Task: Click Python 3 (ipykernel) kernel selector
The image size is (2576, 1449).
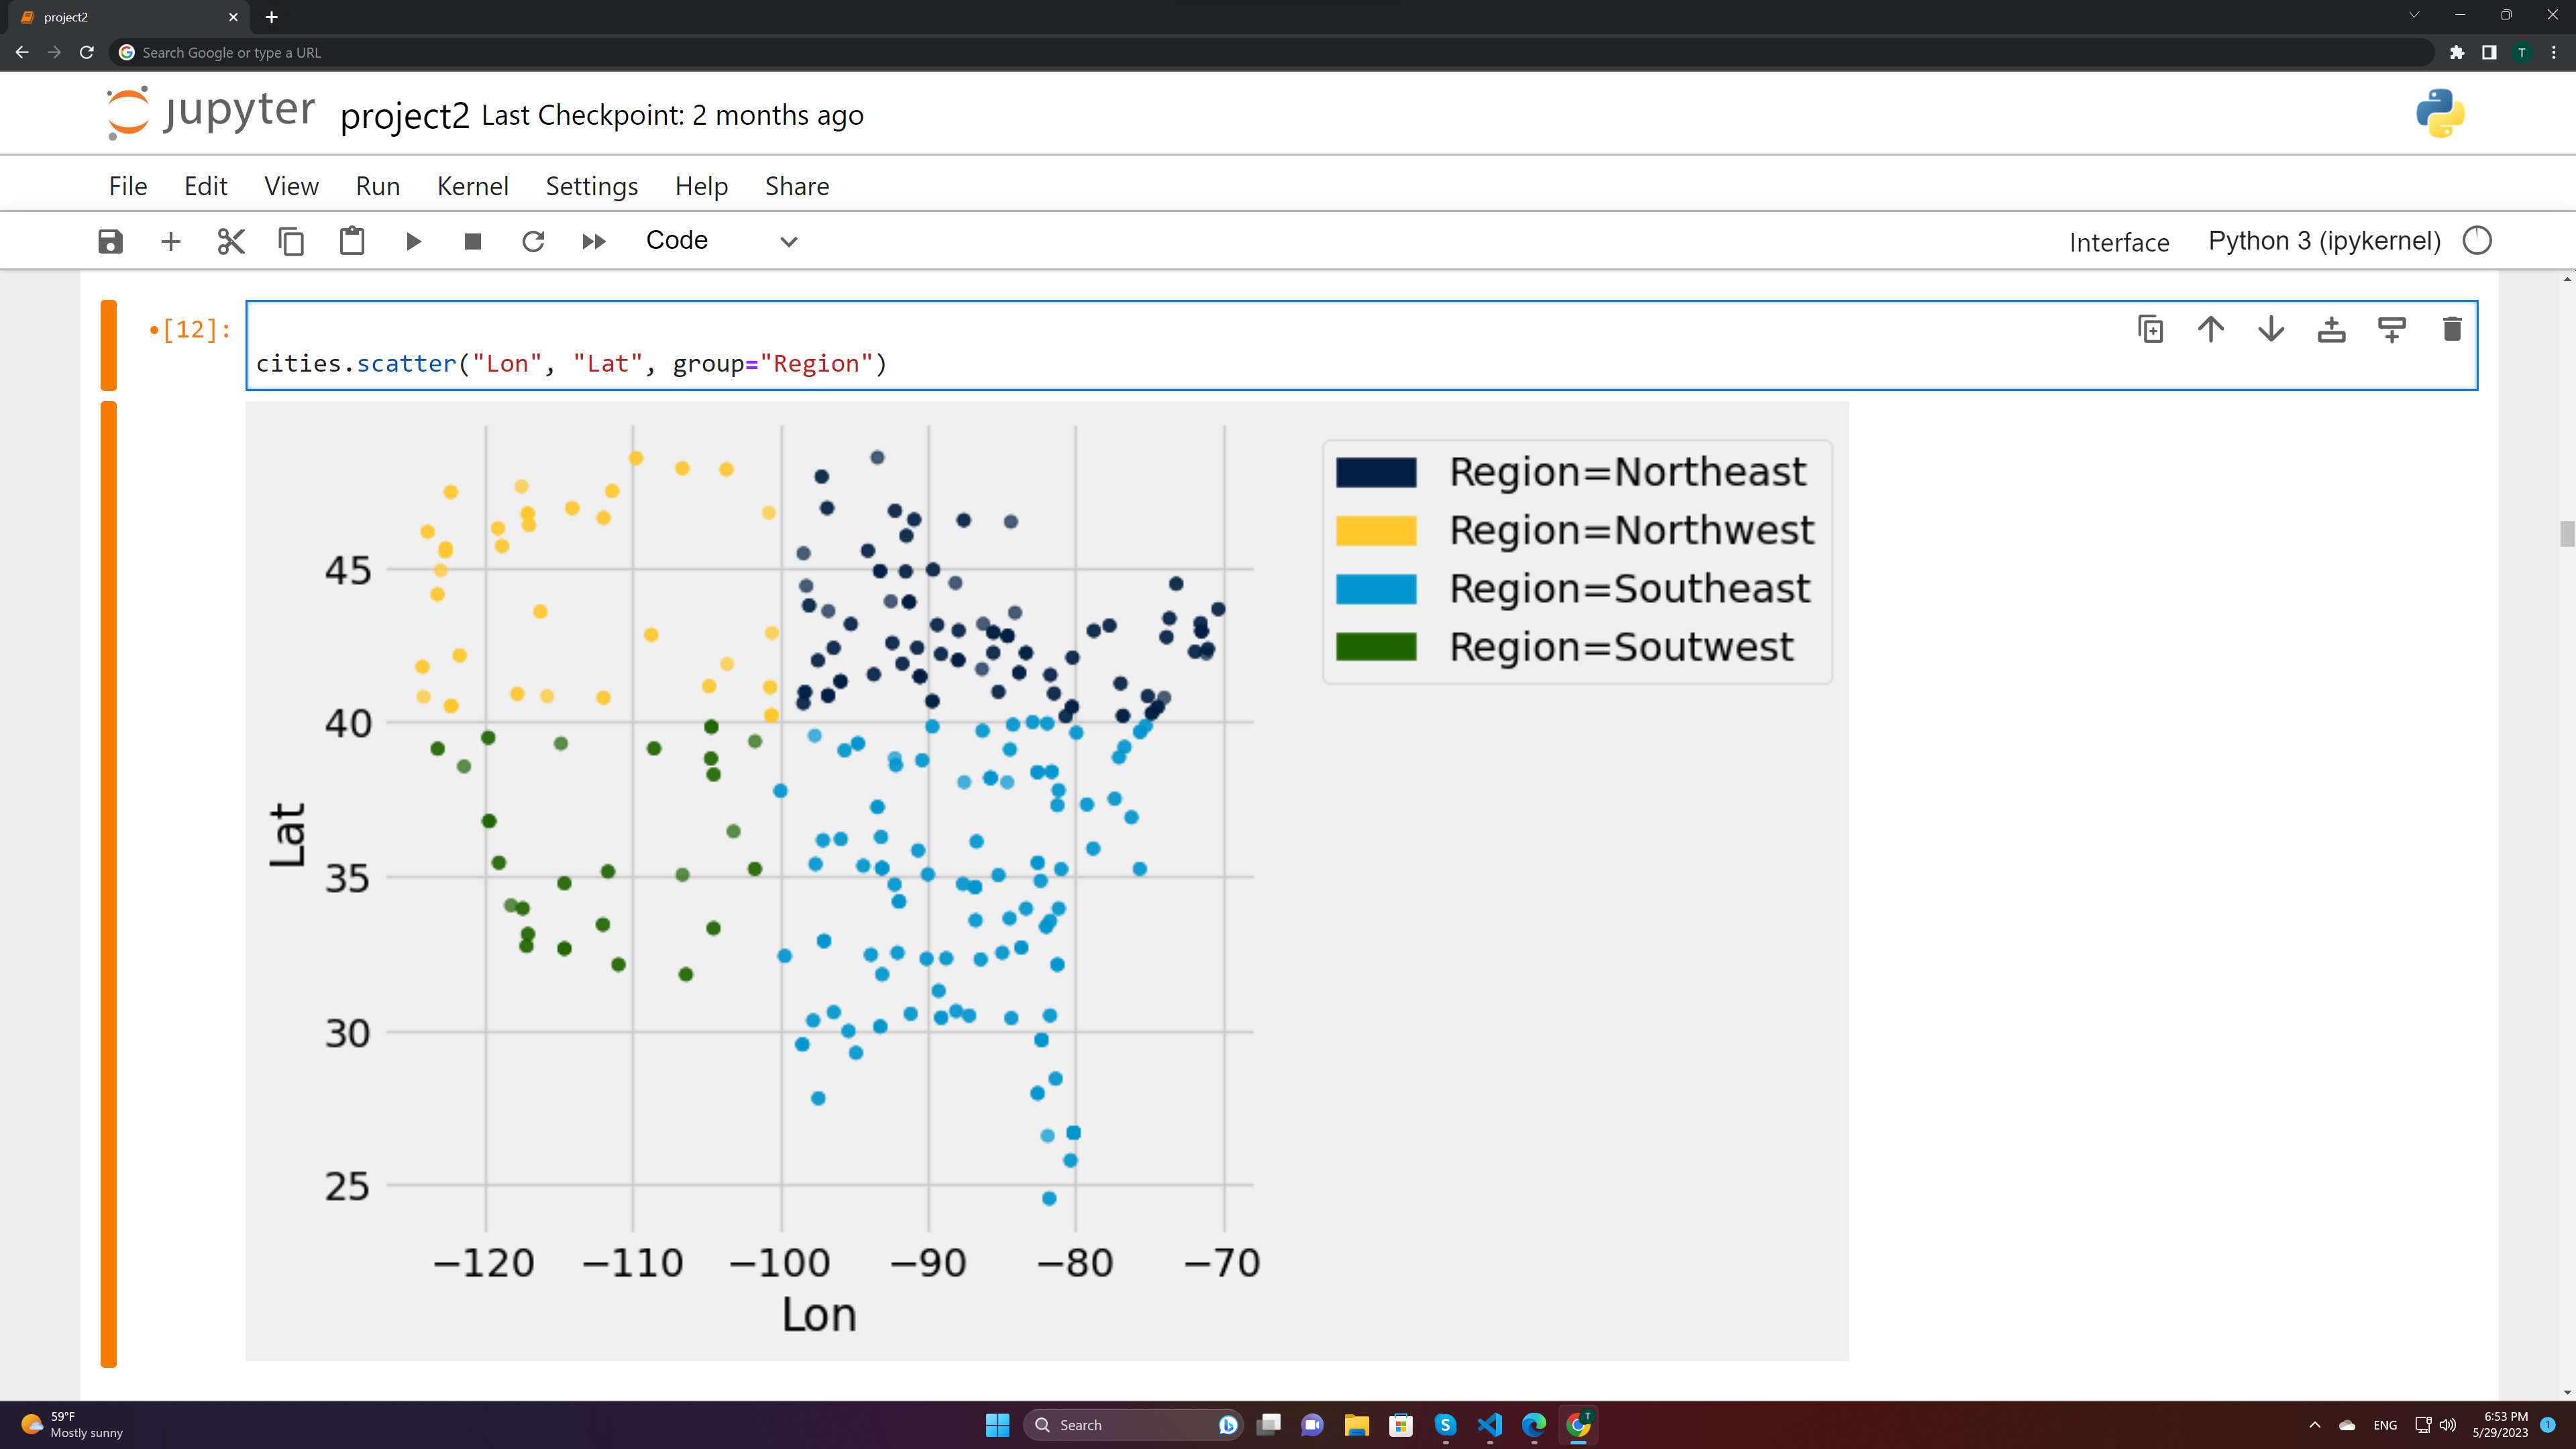Action: [2324, 241]
